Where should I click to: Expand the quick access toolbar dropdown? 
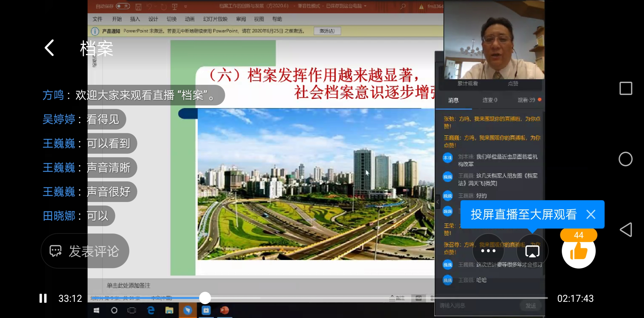tap(186, 6)
